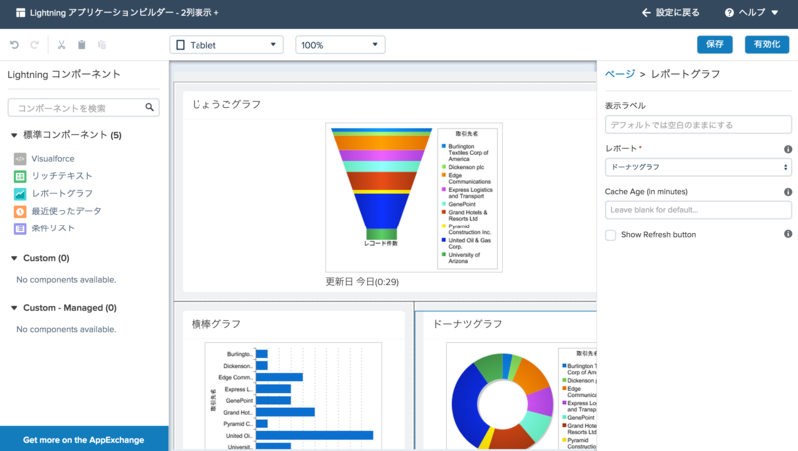This screenshot has width=798, height=451.
Task: Click the ページ breadcrumb link
Action: coord(619,74)
